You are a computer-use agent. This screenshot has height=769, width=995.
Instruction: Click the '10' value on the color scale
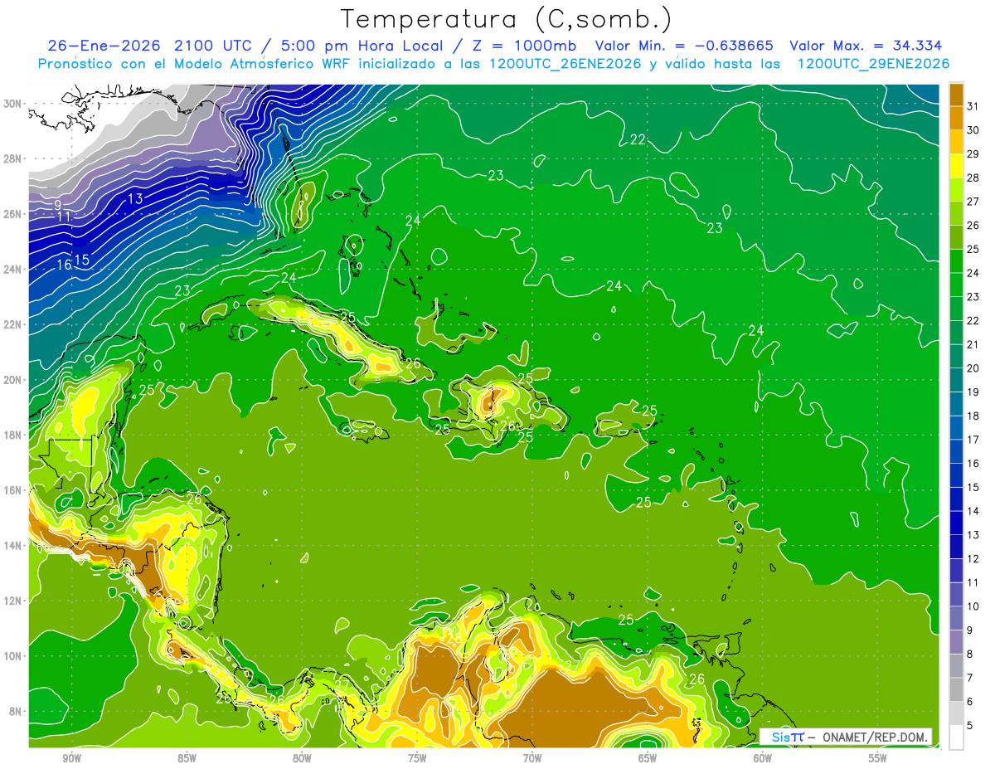tap(974, 606)
